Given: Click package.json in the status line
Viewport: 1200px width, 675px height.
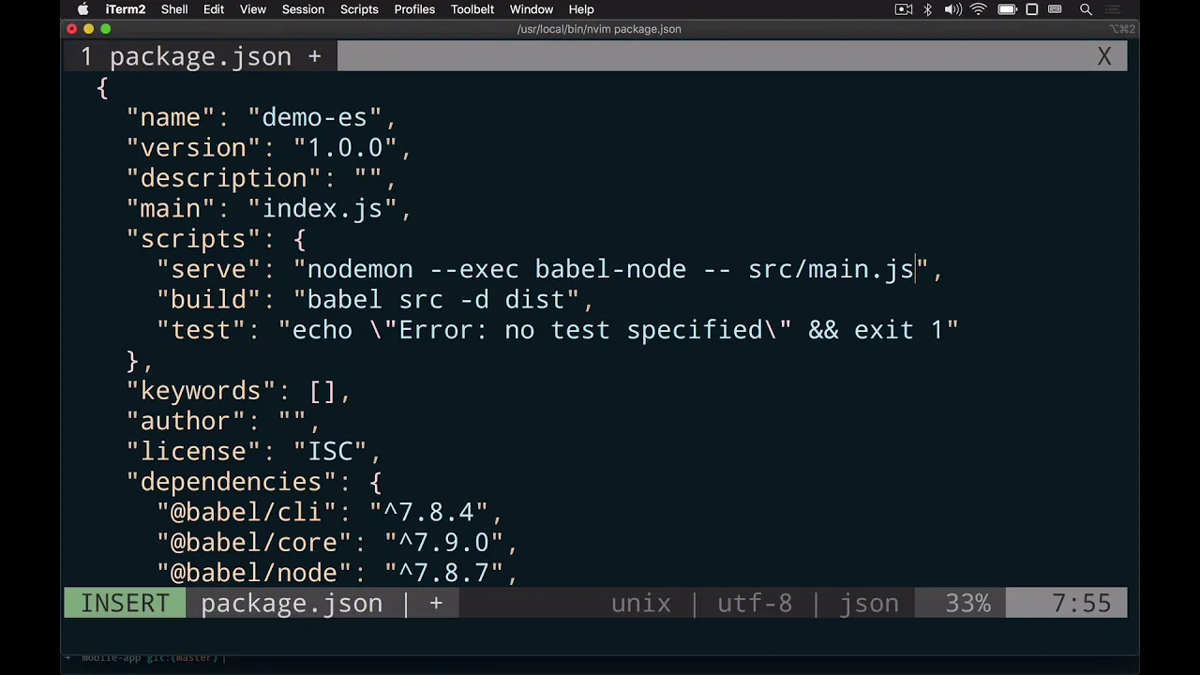Looking at the screenshot, I should pos(292,604).
